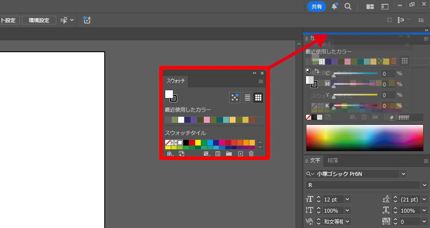Activate the Fill box in Color panel
The height and width of the screenshot is (228, 430).
point(309,80)
